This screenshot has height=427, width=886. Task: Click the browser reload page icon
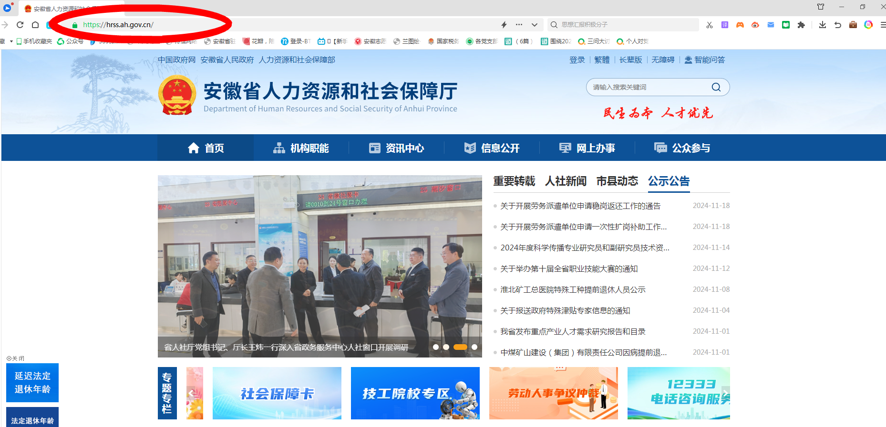[x=20, y=25]
